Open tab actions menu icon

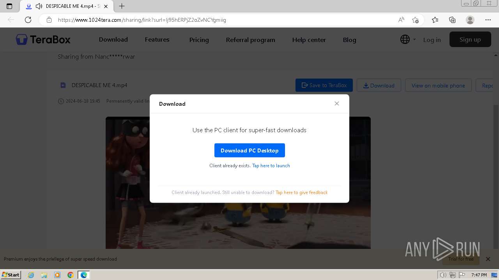point(9,6)
